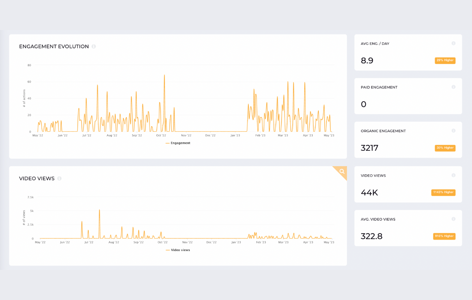Click the AVG ENG. / DAY label

(375, 43)
